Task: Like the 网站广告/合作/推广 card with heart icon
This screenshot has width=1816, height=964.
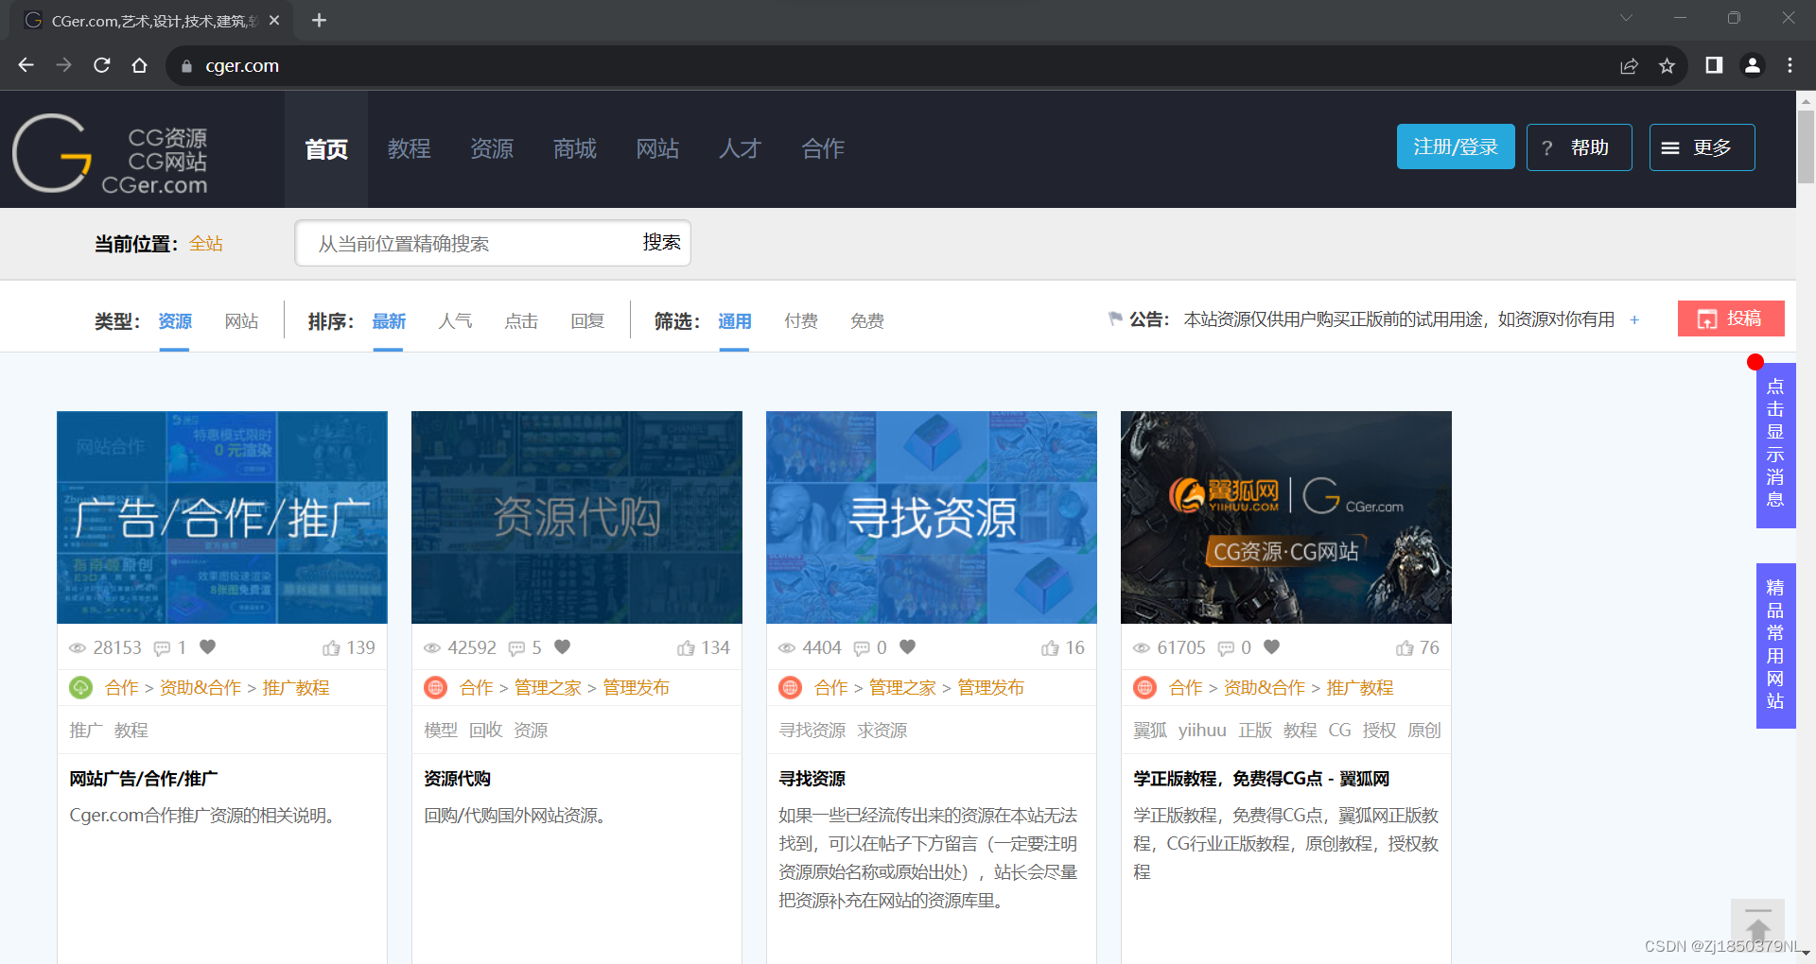Action: (208, 647)
